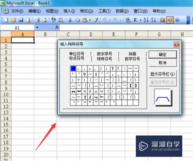
Task: Click the AutoSum sigma icon
Action: pyautogui.click(x=135, y=20)
